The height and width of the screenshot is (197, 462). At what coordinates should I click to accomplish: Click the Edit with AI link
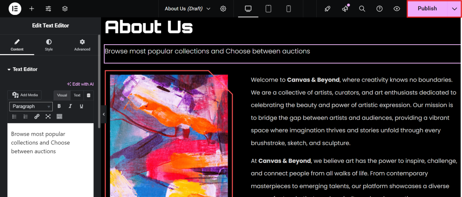coord(80,84)
